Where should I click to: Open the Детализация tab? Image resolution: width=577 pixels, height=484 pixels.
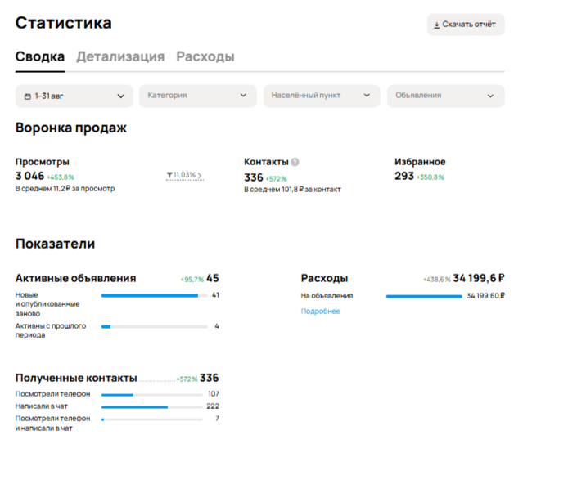coord(120,56)
